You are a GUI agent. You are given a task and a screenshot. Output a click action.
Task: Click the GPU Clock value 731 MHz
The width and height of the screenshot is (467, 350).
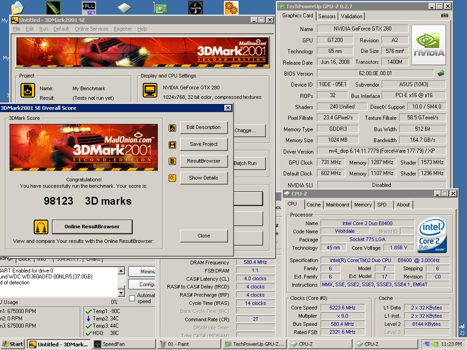(331, 162)
